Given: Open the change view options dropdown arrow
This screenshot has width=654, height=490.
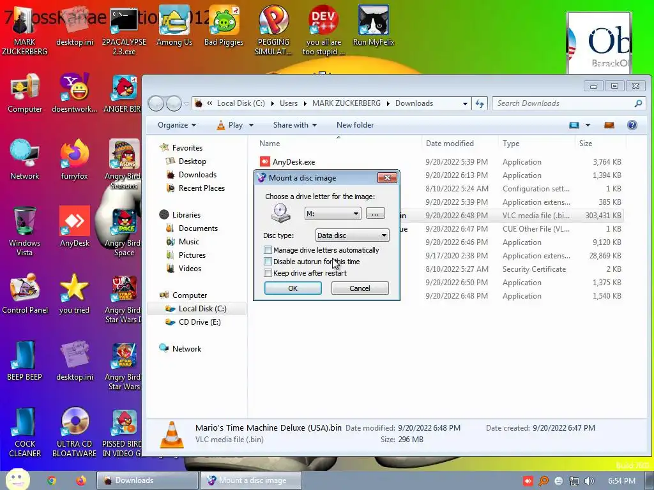Looking at the screenshot, I should [x=588, y=125].
